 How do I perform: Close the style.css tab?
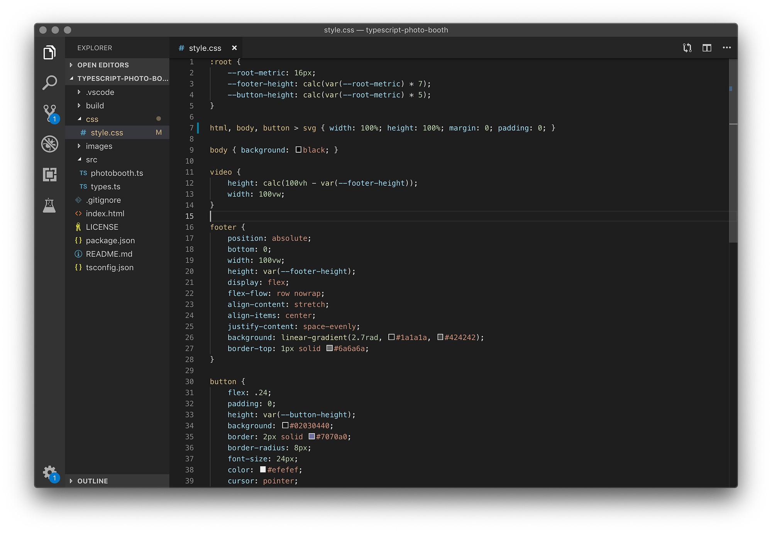click(x=234, y=48)
